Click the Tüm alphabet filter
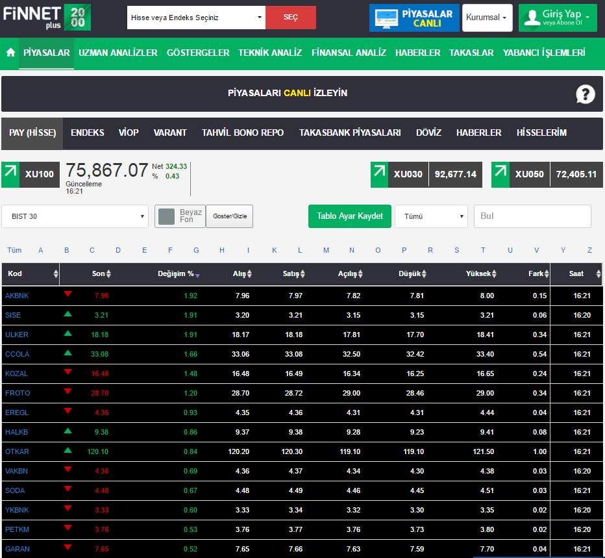 coord(14,250)
